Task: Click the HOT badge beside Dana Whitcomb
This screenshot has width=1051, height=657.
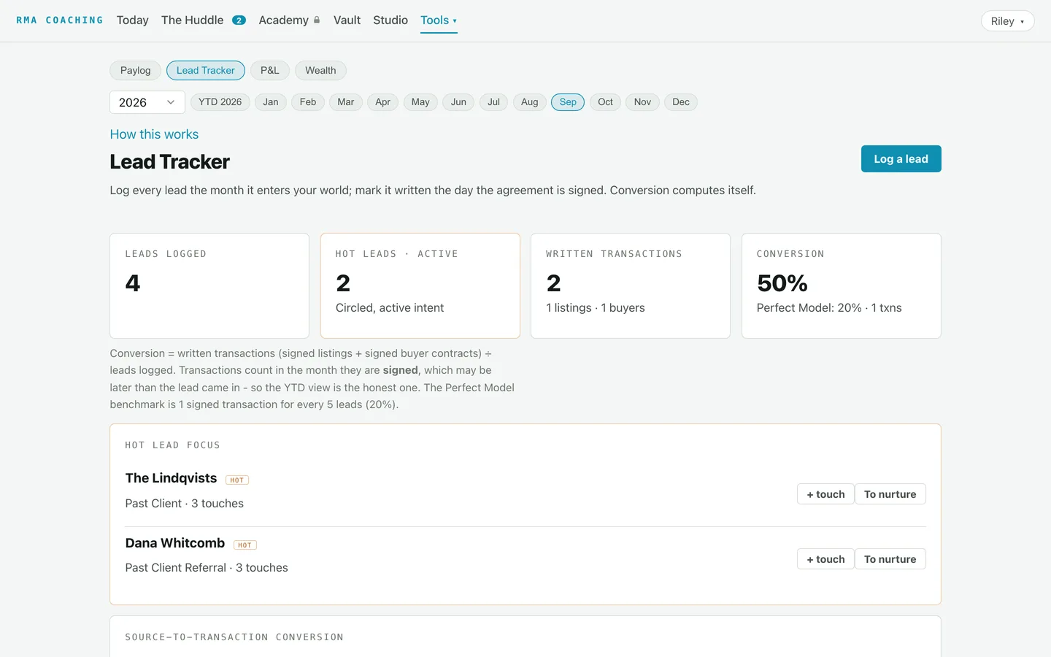Action: click(x=245, y=545)
